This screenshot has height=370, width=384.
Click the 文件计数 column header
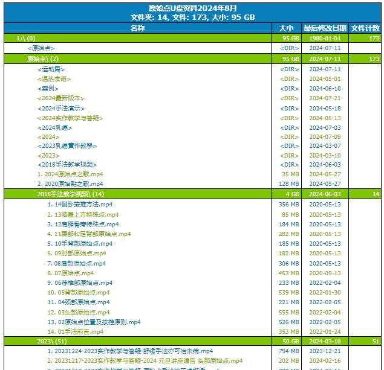[x=365, y=28]
